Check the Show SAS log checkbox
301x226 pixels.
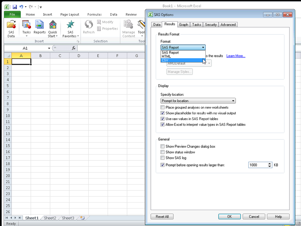point(163,158)
